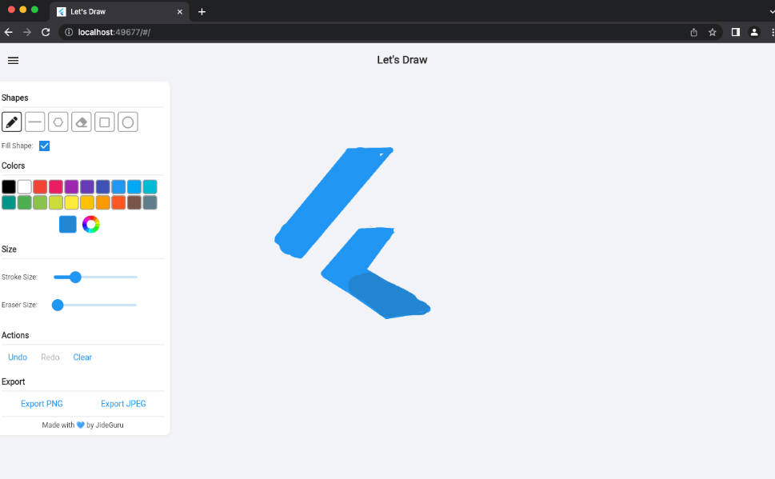Screen dimensions: 775x479
Task: Go forward in browser history
Action: [26, 32]
